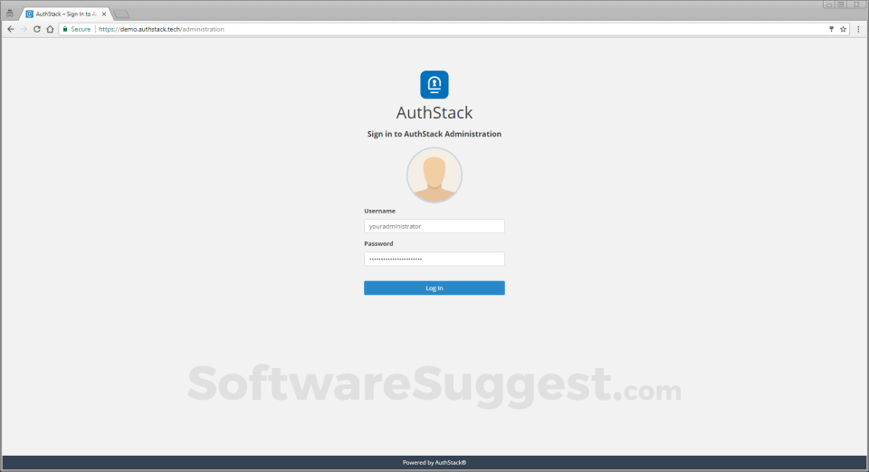
Task: Click the incognito icon left of tab
Action: [x=10, y=14]
